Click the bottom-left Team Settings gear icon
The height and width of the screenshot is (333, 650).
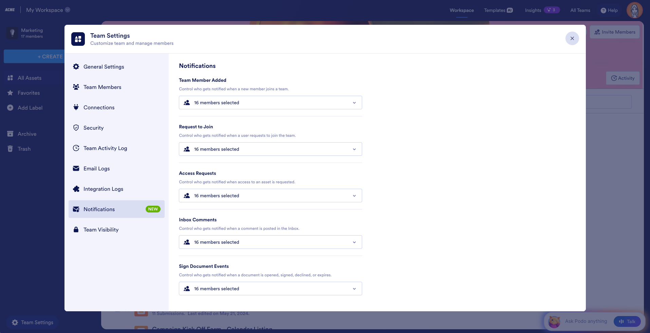point(15,322)
